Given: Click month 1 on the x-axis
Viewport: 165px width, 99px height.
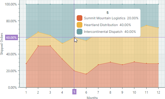Looking at the screenshot, I should point(26,92).
